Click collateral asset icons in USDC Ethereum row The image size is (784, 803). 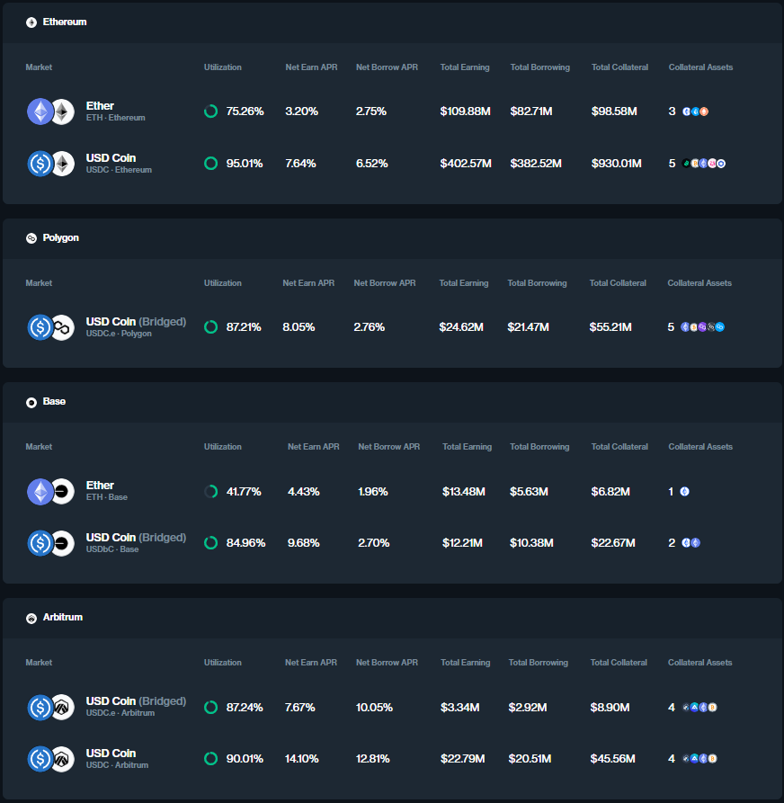click(704, 164)
